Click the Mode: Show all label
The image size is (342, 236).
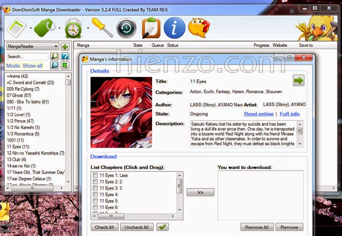point(24,65)
